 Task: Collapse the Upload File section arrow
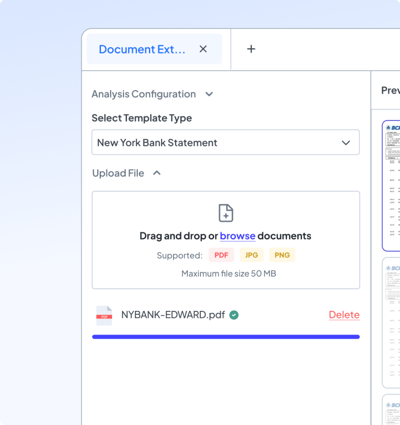point(157,173)
